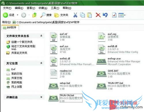Open the 收藏(A) menu
Screen dimensions: 144x112
(43, 8)
